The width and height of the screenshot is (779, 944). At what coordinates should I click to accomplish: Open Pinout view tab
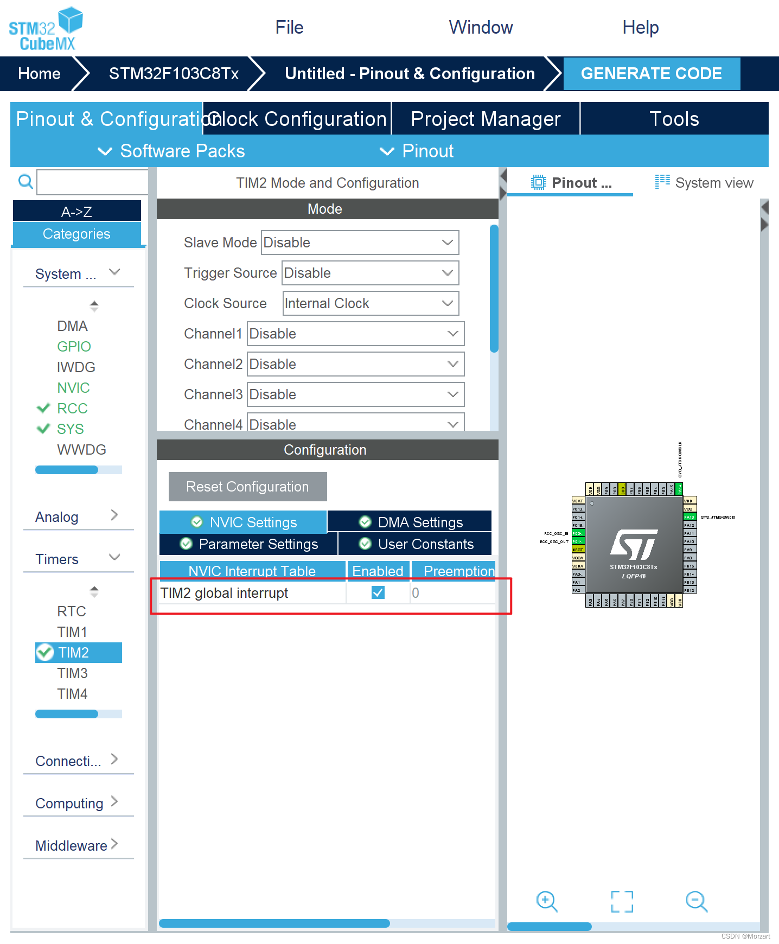pyautogui.click(x=571, y=183)
